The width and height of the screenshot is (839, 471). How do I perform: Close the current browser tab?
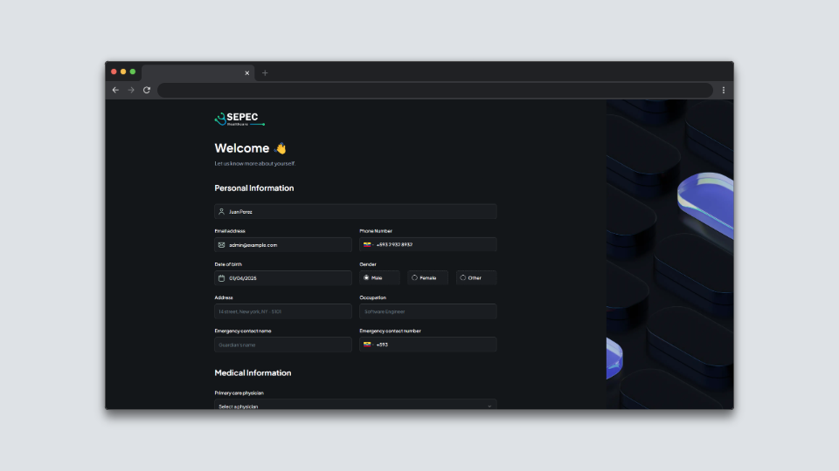point(247,73)
